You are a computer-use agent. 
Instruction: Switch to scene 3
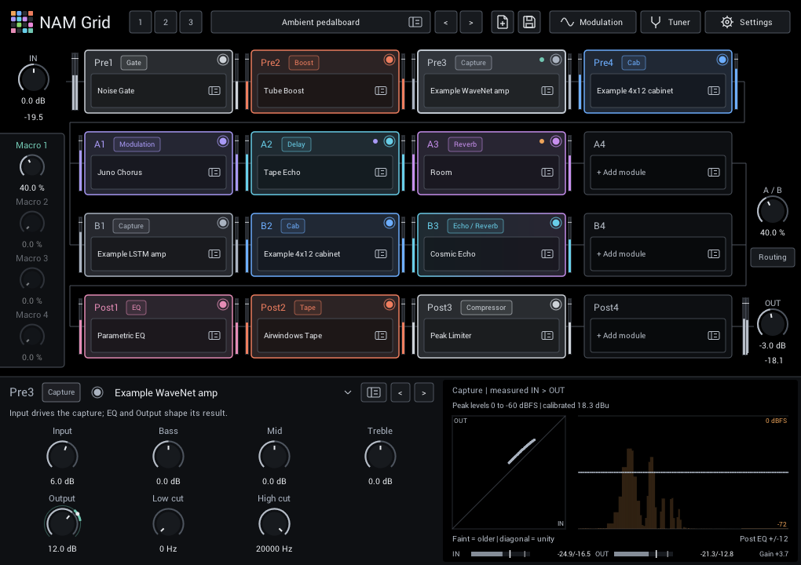pyautogui.click(x=191, y=22)
